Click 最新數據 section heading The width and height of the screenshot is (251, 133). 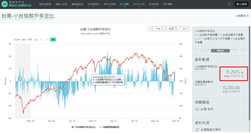click(202, 60)
